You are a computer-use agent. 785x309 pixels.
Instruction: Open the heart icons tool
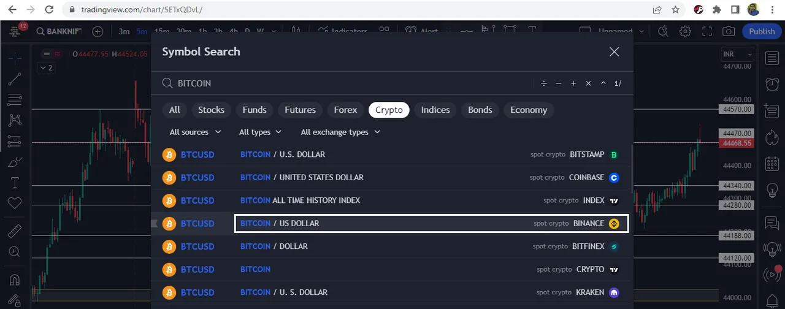click(15, 203)
